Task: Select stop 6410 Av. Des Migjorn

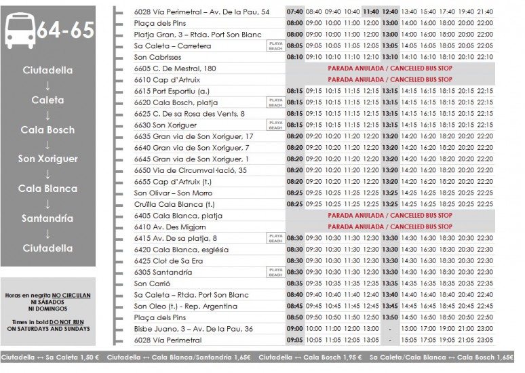Action: pyautogui.click(x=170, y=227)
